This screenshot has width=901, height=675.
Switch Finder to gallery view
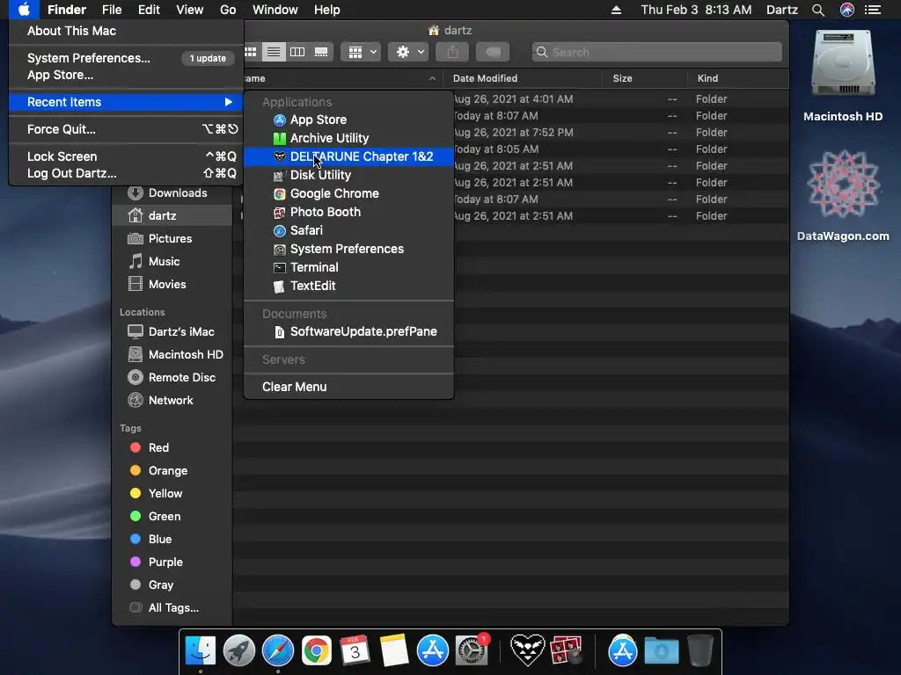tap(321, 52)
